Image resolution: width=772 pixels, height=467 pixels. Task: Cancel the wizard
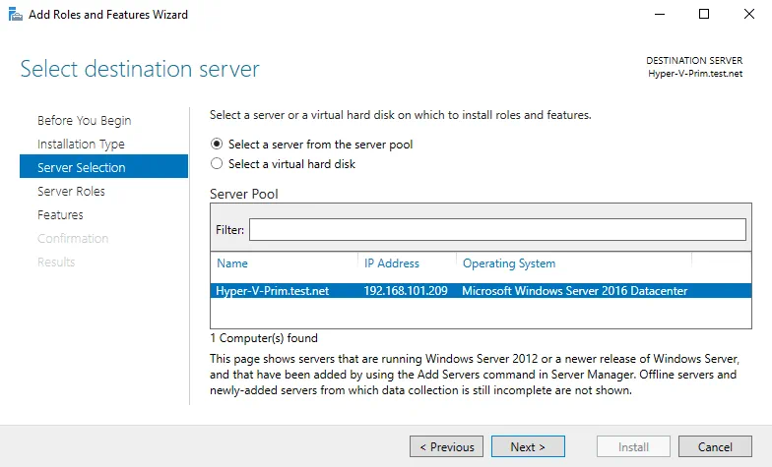pos(715,447)
